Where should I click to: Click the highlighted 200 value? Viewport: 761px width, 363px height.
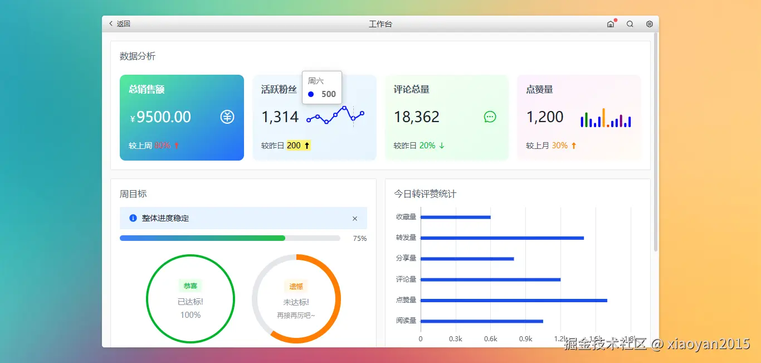[x=294, y=146]
